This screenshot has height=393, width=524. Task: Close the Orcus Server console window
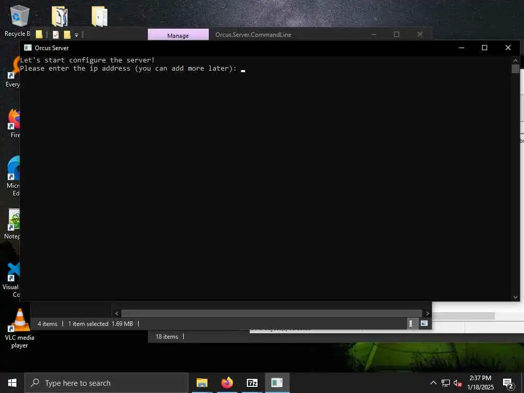coord(508,48)
